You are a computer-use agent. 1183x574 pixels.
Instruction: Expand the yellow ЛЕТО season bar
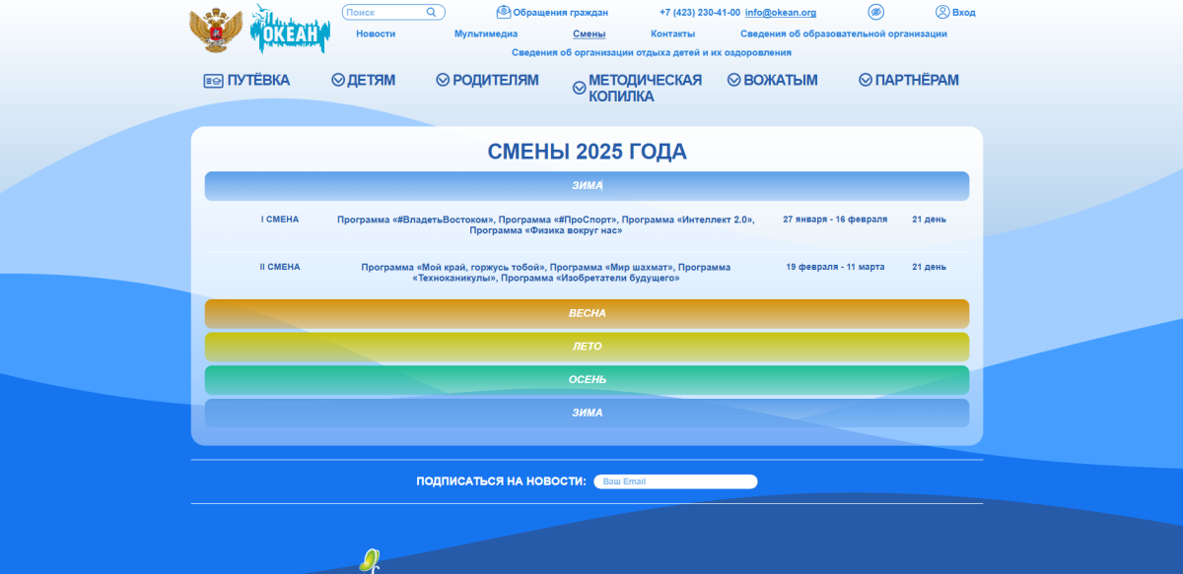[x=587, y=347]
